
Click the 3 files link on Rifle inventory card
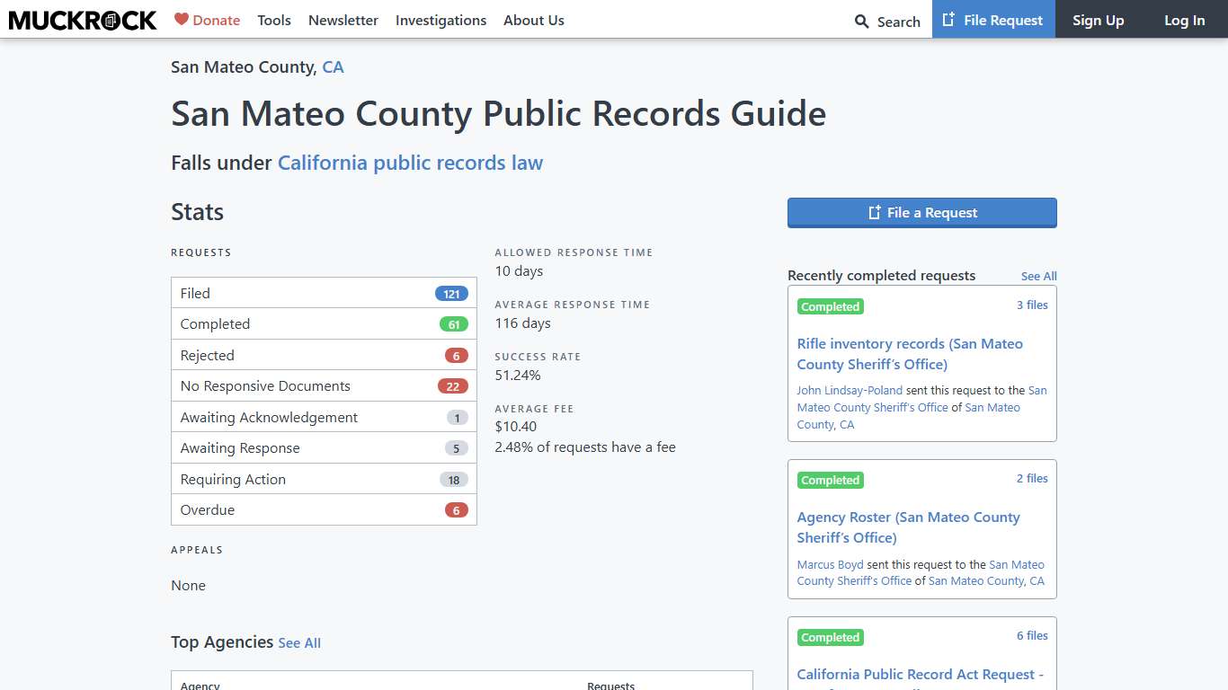(x=1032, y=305)
